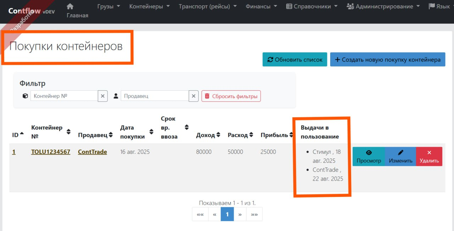
Task: Create a new container purchase
Action: click(x=387, y=60)
